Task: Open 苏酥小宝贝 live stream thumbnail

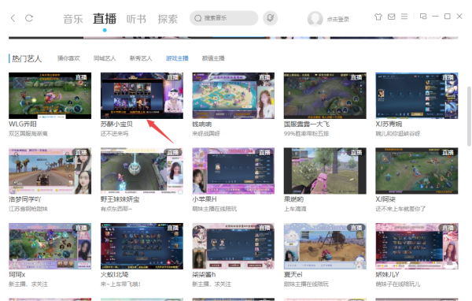Action: (142, 95)
